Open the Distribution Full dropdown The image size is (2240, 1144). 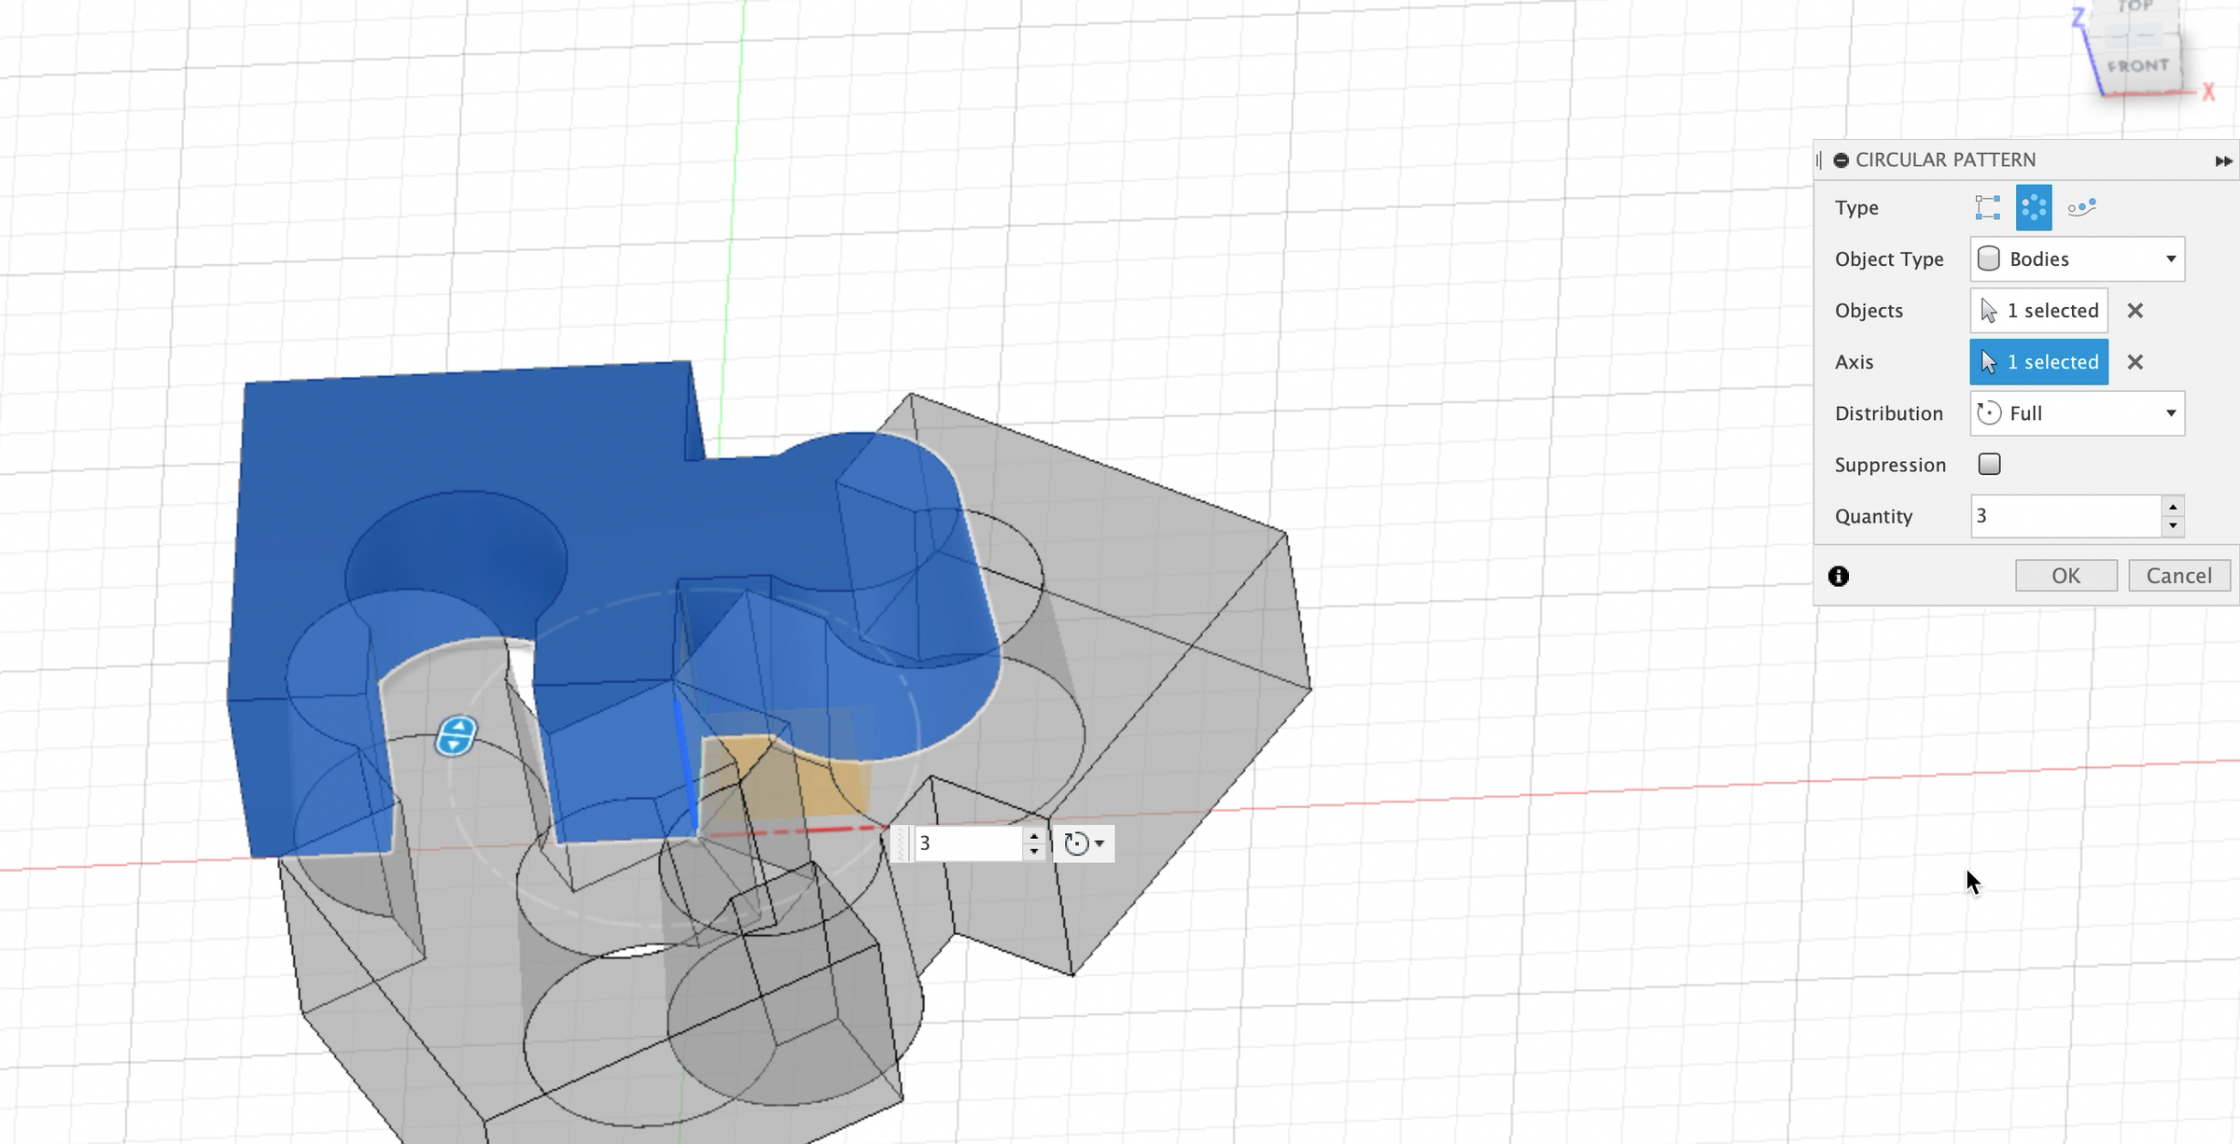coord(2077,413)
